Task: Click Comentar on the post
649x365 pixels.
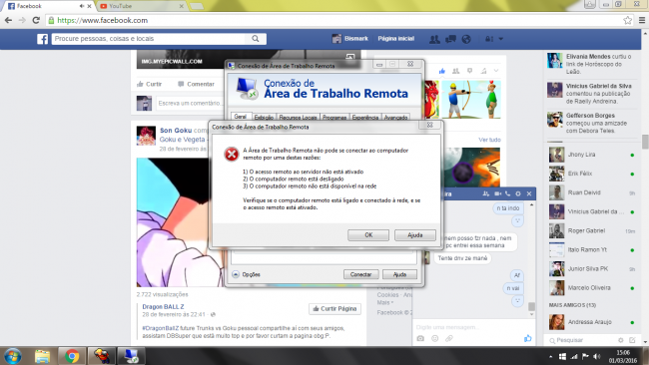Action: coord(196,84)
